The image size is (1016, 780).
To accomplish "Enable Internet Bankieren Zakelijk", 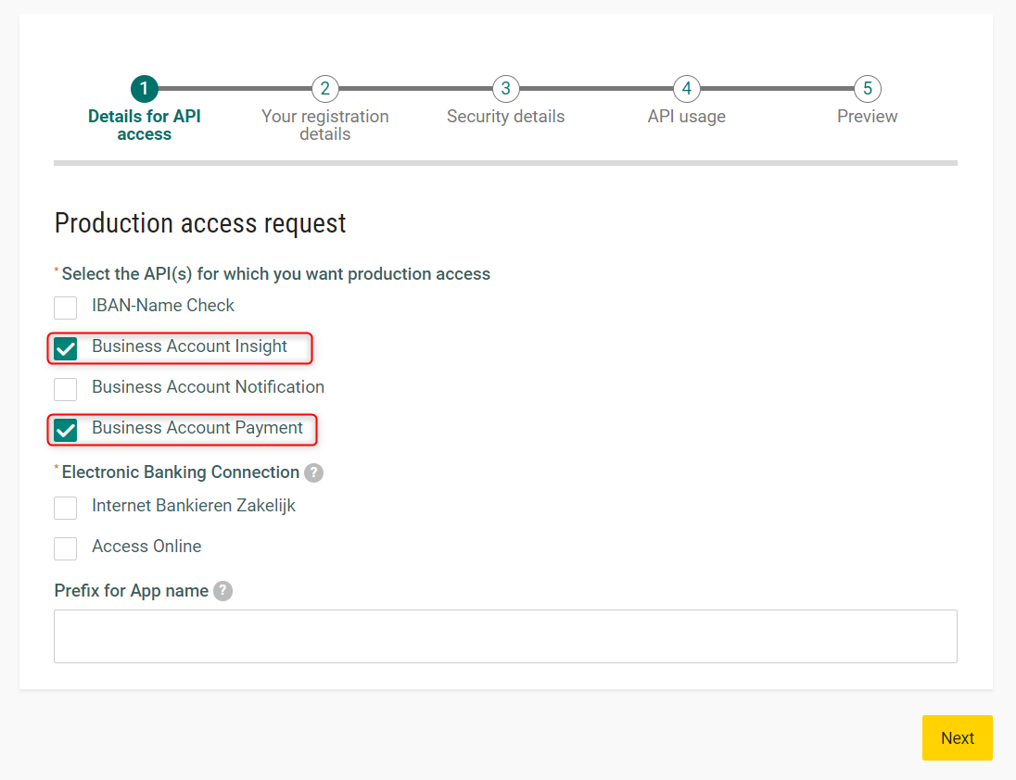I will [65, 508].
